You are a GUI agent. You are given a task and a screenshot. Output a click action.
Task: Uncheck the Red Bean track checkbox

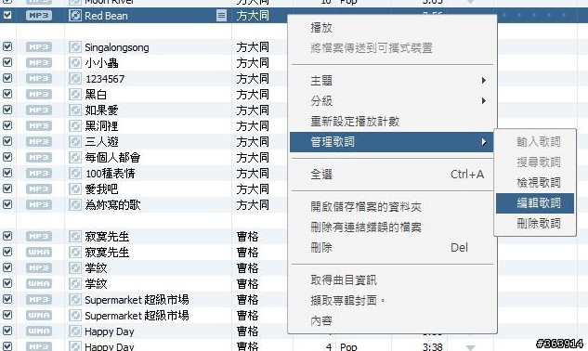click(7, 15)
